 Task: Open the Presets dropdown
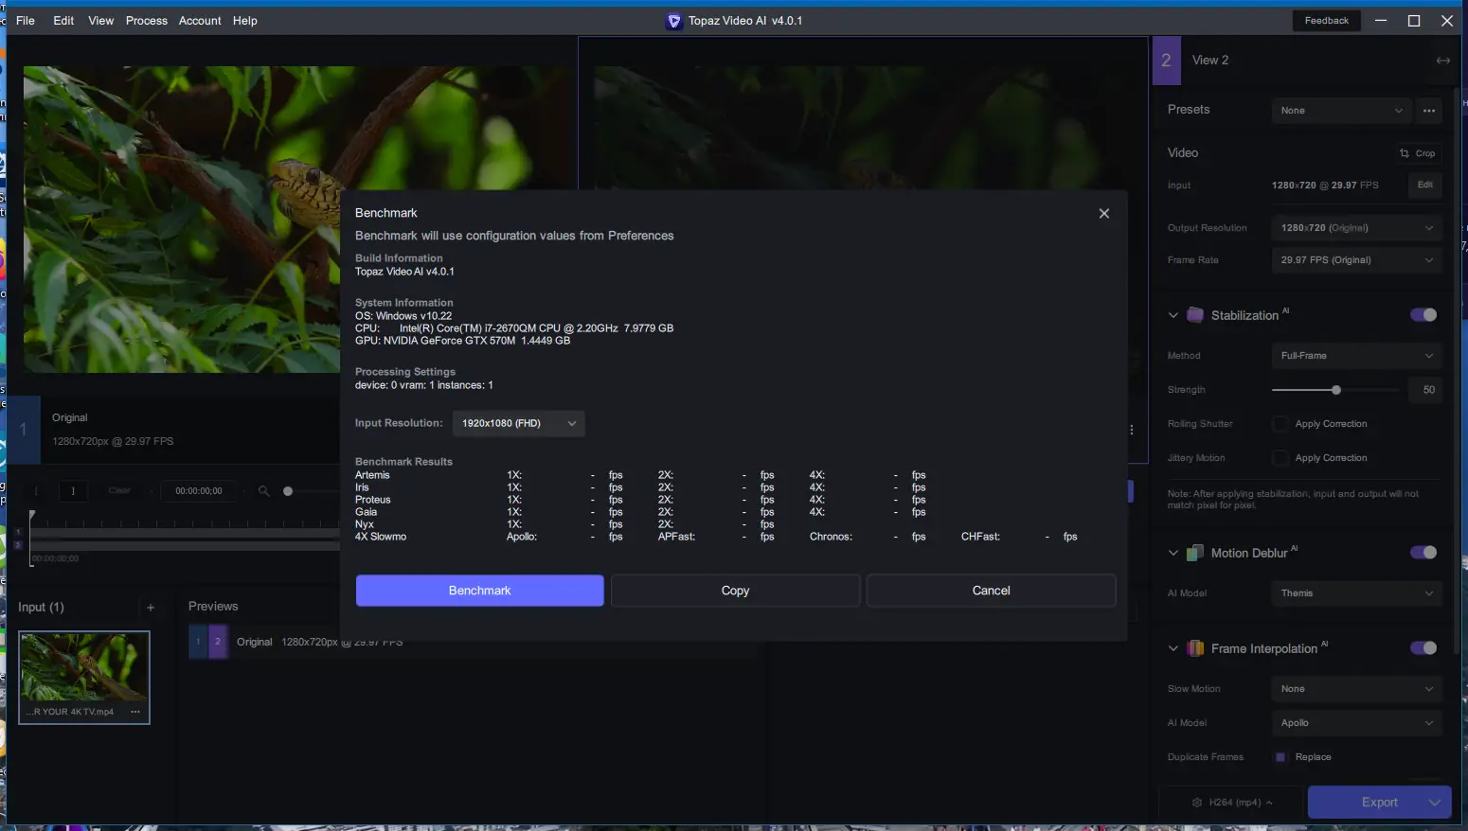tap(1341, 111)
